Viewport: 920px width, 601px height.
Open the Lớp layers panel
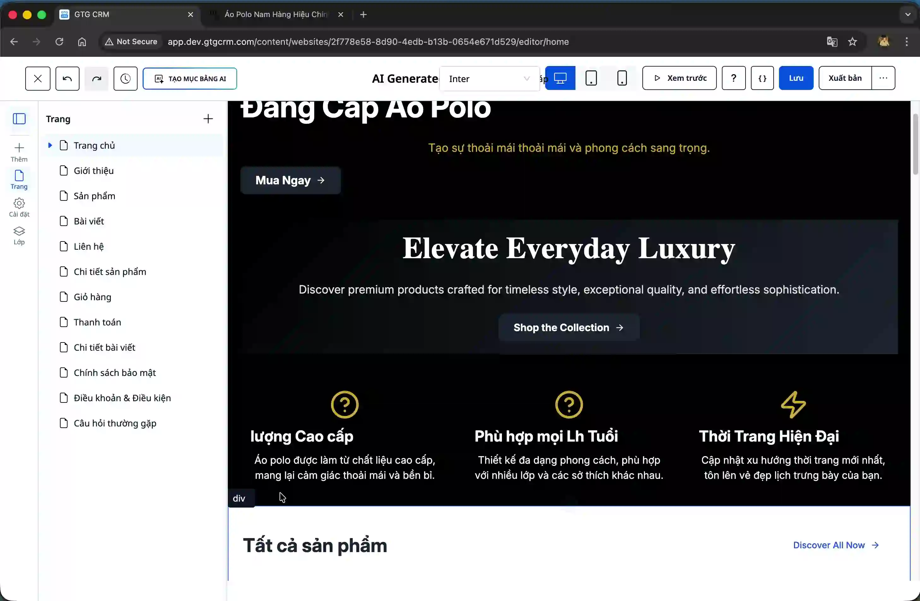pyautogui.click(x=19, y=235)
